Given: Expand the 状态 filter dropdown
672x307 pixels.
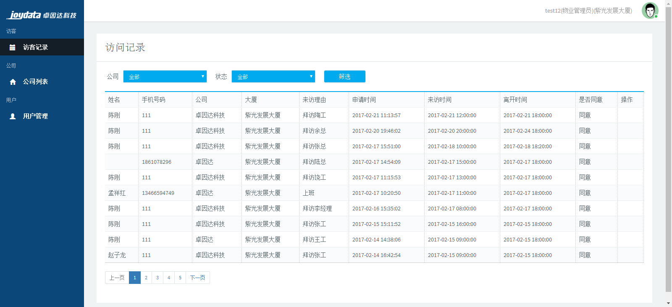Looking at the screenshot, I should [x=273, y=76].
